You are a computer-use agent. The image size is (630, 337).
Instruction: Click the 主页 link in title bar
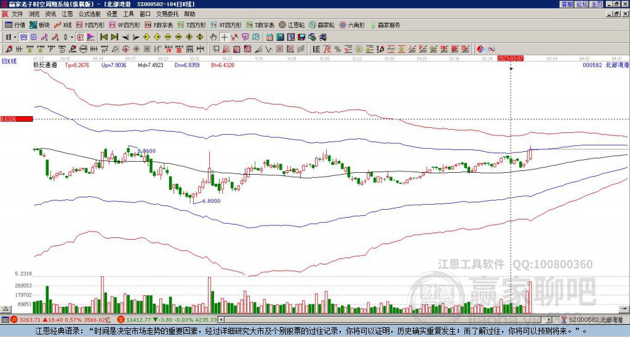(596, 4)
